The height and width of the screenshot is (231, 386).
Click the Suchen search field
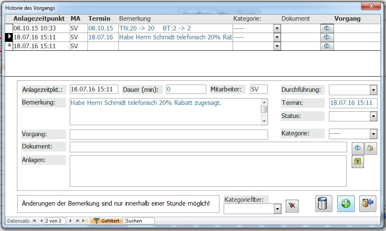(x=140, y=221)
